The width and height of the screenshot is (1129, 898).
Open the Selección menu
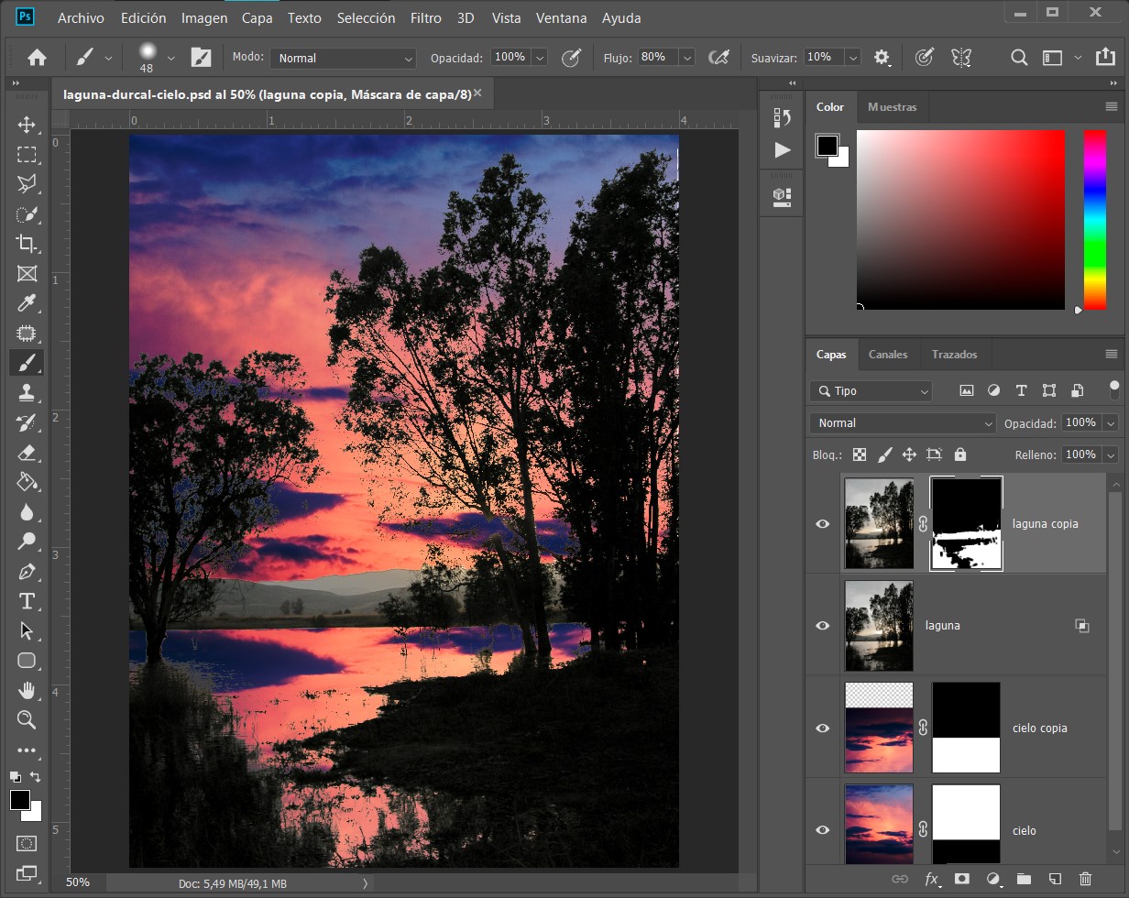click(x=366, y=17)
